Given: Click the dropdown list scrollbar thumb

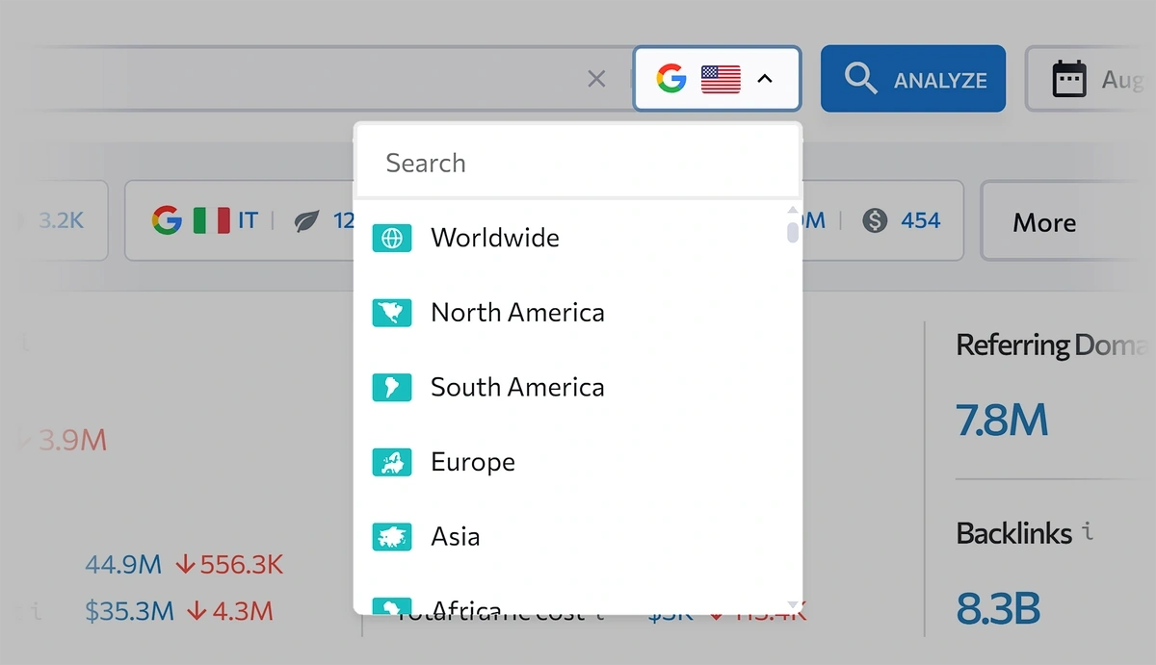Looking at the screenshot, I should 793,233.
